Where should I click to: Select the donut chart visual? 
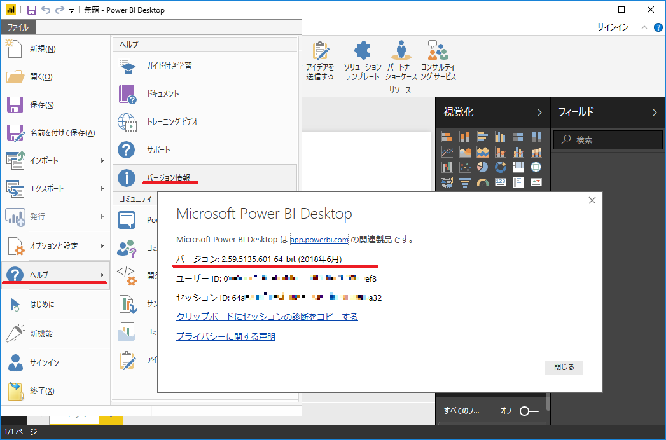(x=501, y=167)
